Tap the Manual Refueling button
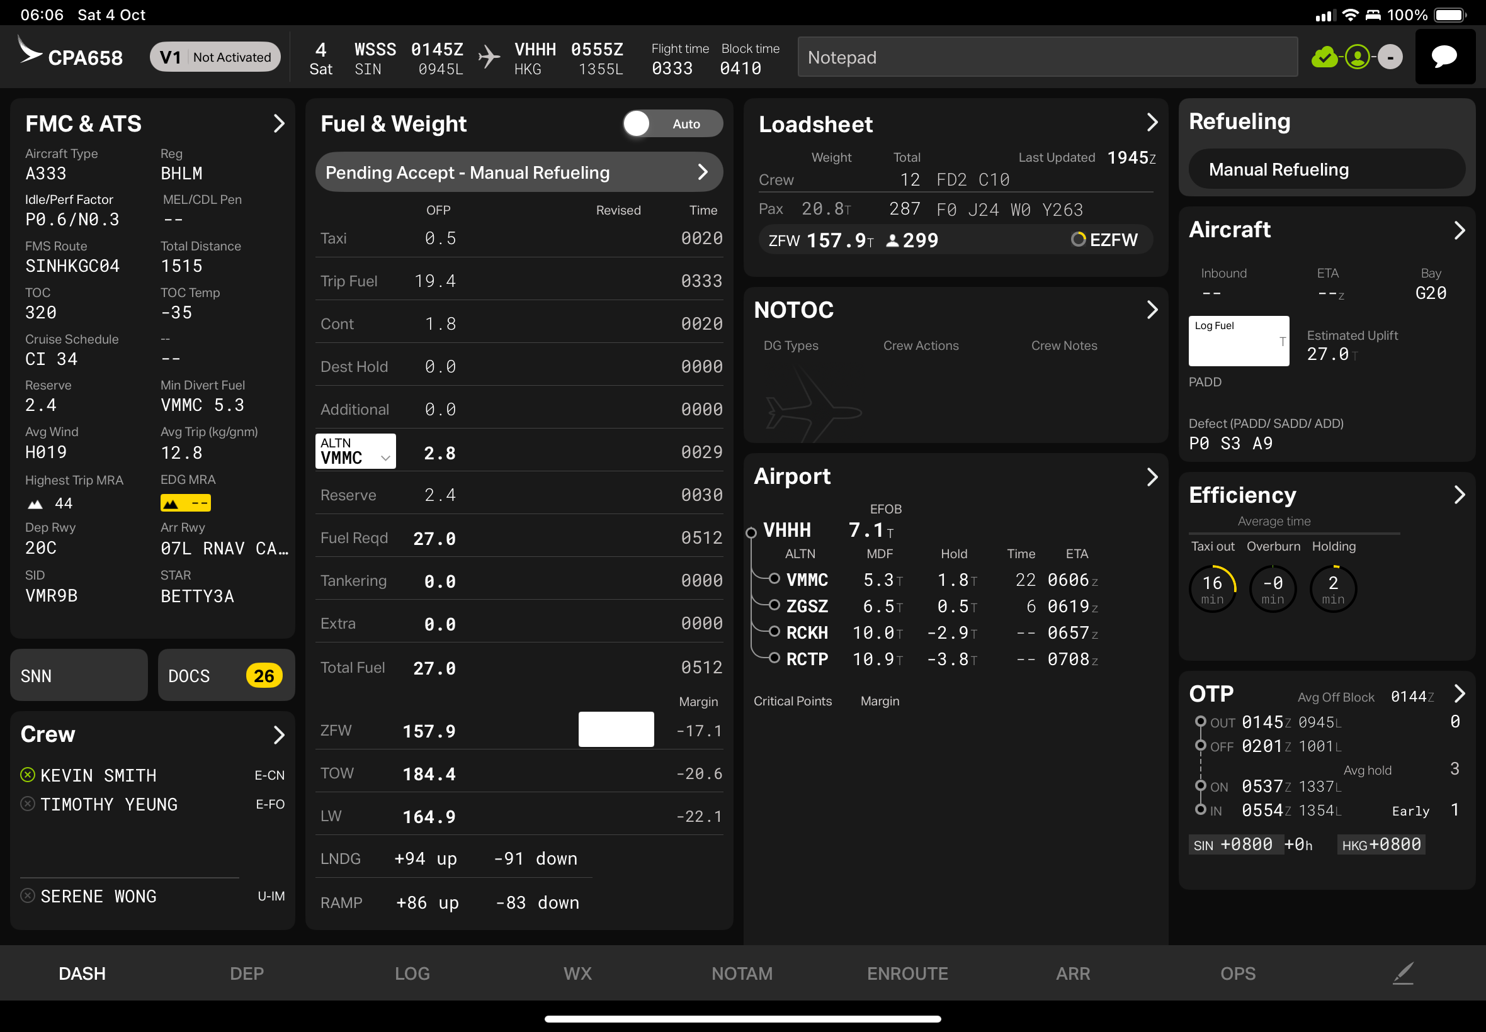 pos(1327,169)
